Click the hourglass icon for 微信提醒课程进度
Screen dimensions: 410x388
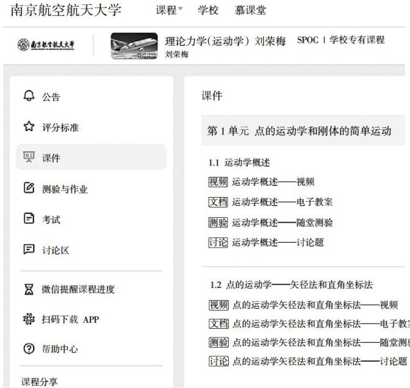click(x=29, y=289)
